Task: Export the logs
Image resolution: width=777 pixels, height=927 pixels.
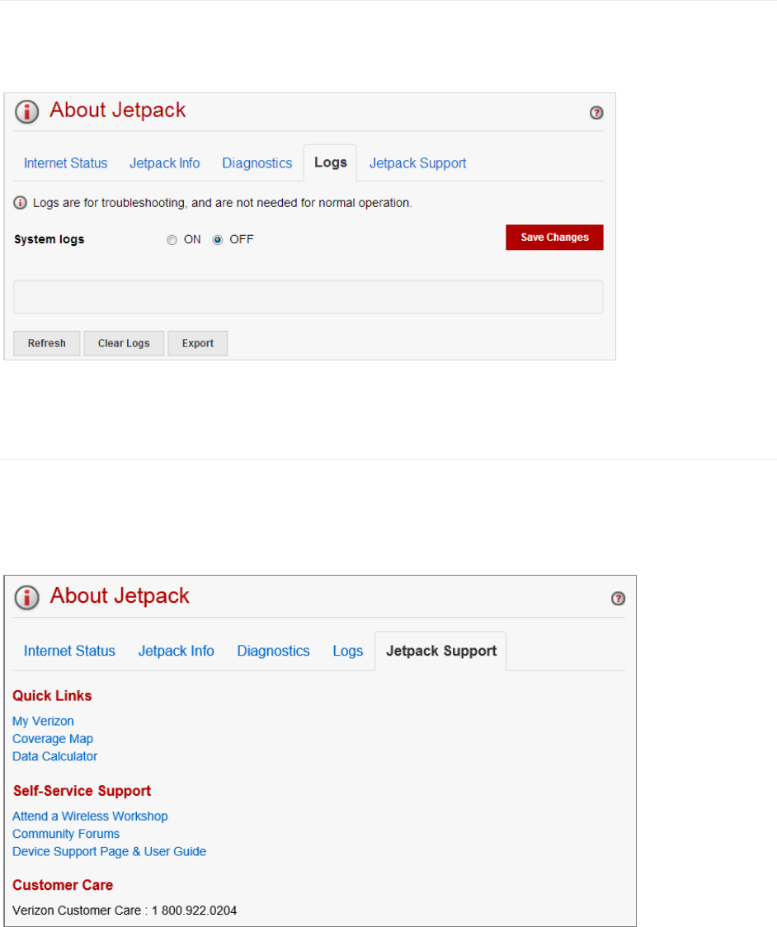Action: tap(197, 343)
